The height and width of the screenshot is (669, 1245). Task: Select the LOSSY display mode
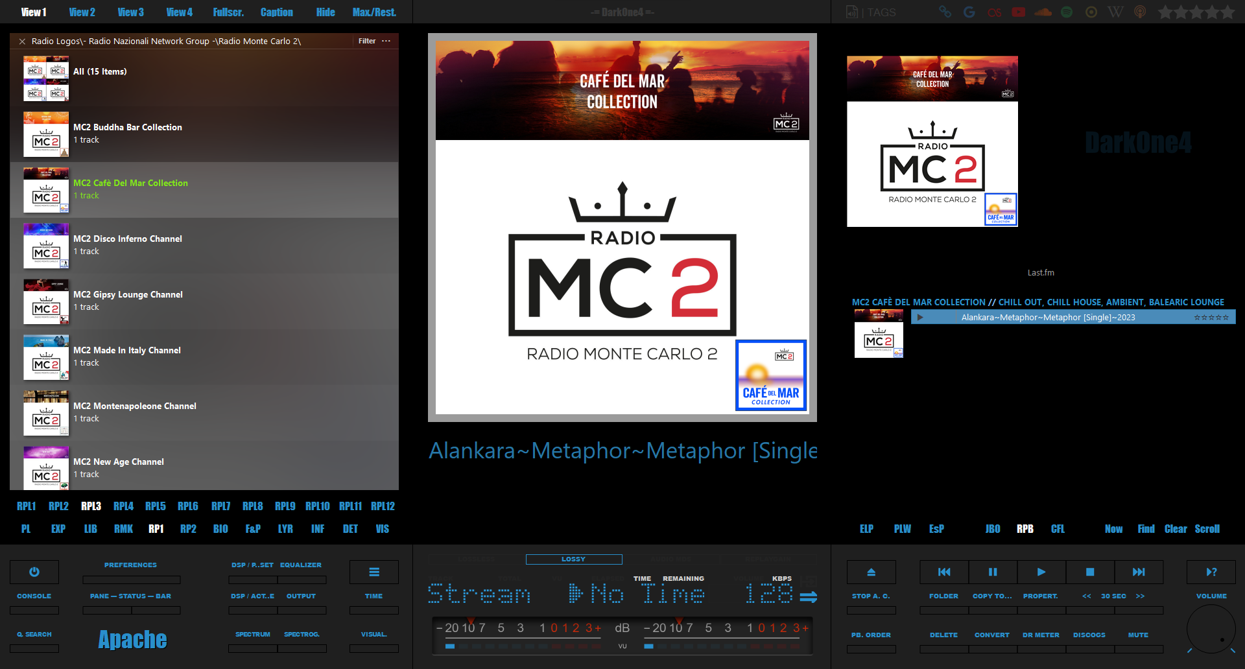pyautogui.click(x=574, y=559)
